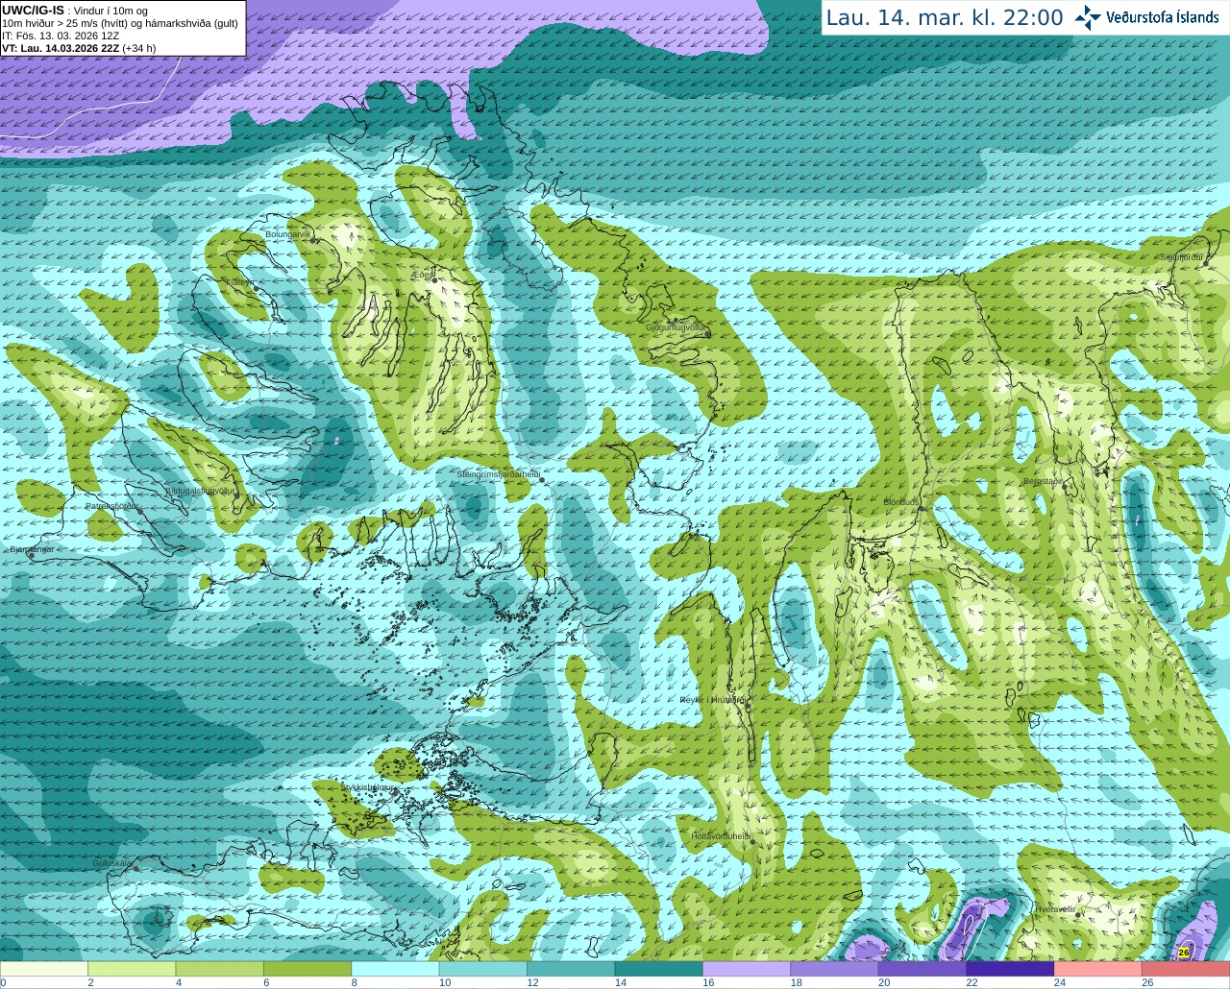Click the Bolungarvík place label

tap(289, 234)
